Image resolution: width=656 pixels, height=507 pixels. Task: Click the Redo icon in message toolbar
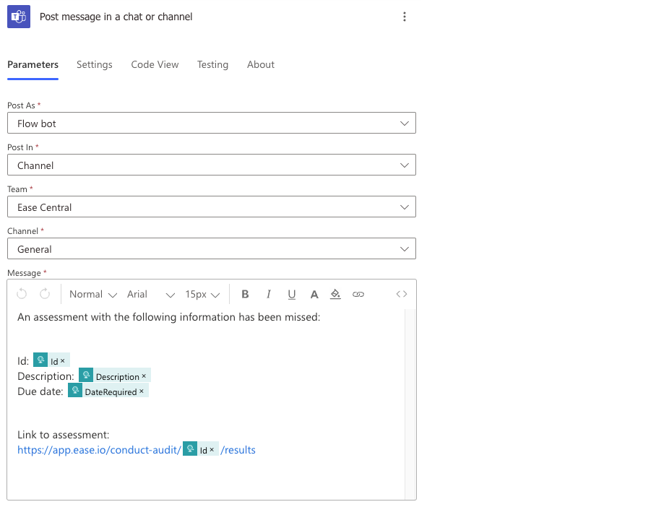45,294
